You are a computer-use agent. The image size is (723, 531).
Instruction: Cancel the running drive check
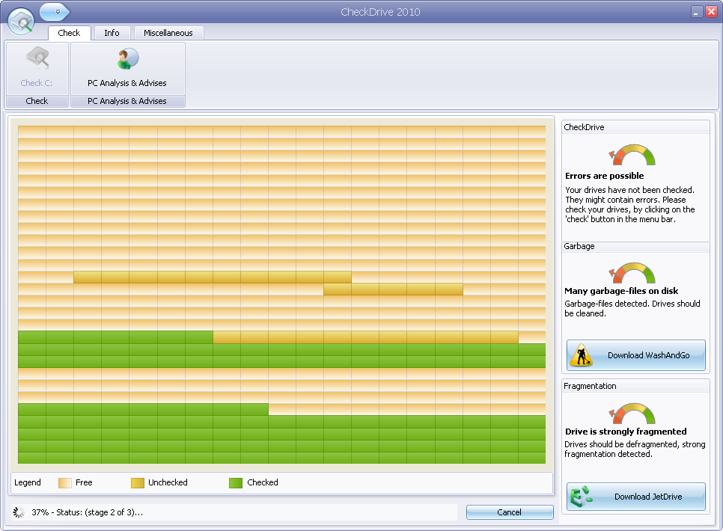click(x=510, y=512)
